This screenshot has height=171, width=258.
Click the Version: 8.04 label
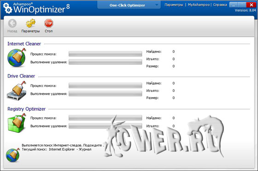coord(245,10)
